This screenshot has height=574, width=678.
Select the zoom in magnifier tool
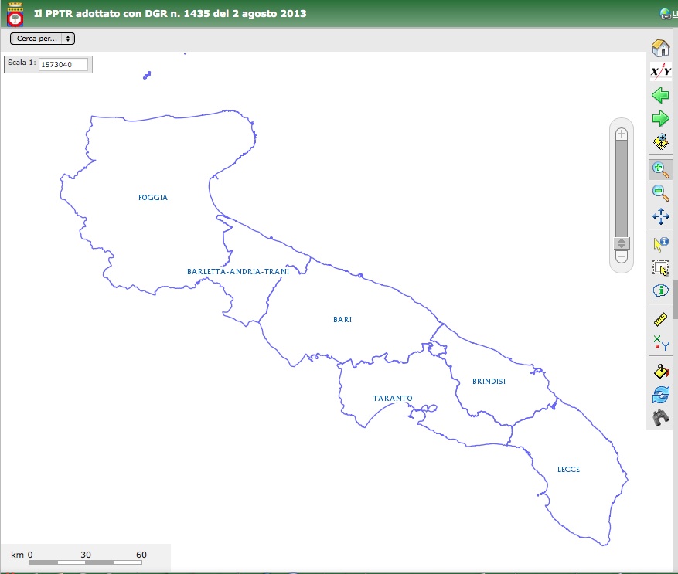(660, 169)
